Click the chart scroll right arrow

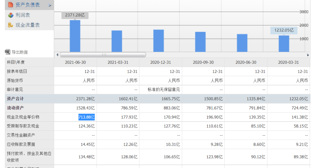pos(308,55)
